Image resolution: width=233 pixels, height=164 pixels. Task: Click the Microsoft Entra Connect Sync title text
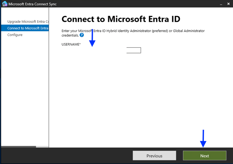32,4
